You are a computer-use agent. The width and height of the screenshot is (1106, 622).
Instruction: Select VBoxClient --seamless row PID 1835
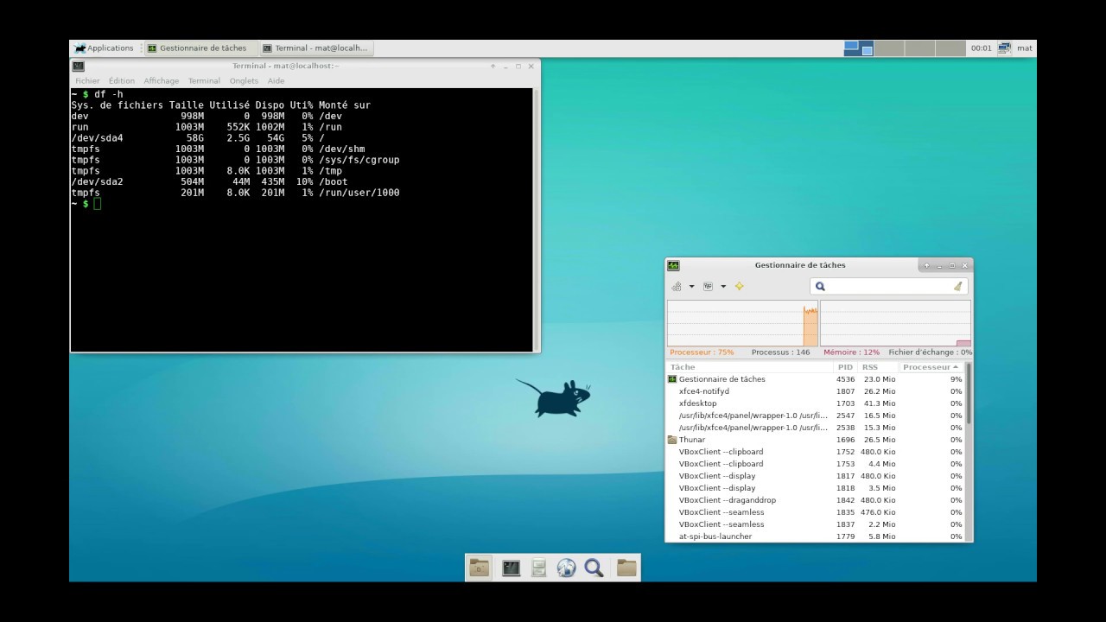[x=815, y=512]
